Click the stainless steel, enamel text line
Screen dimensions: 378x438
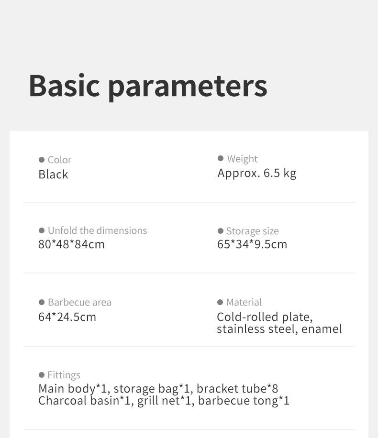pyautogui.click(x=279, y=329)
